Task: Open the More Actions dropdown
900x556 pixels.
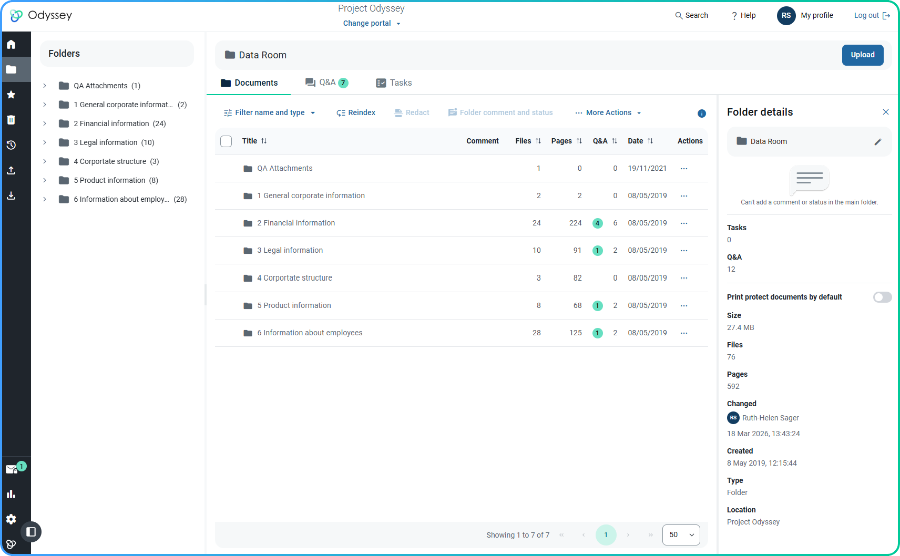Action: (x=608, y=113)
